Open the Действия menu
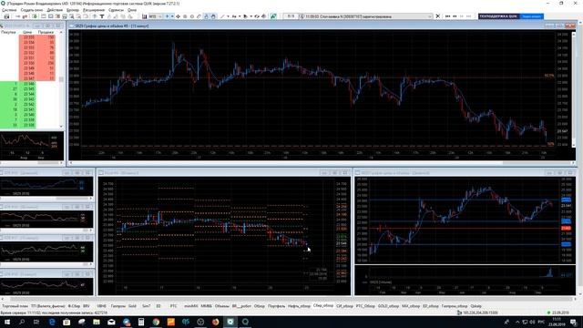The width and height of the screenshot is (583, 328). (55, 10)
